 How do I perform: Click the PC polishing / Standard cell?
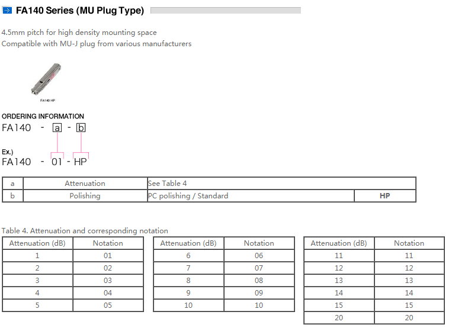coord(188,196)
